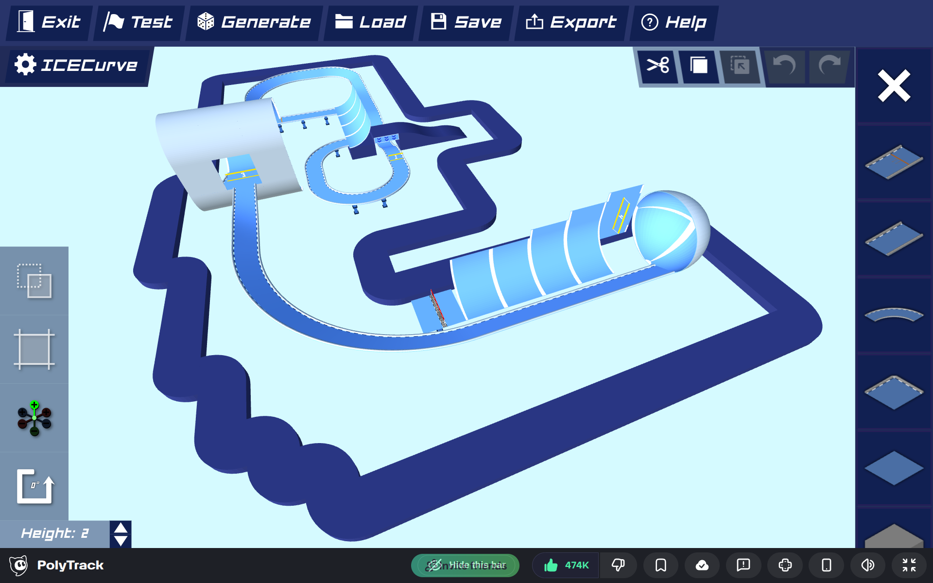This screenshot has height=583, width=933.
Task: Pick the bordered ice tile piece
Action: click(894, 392)
